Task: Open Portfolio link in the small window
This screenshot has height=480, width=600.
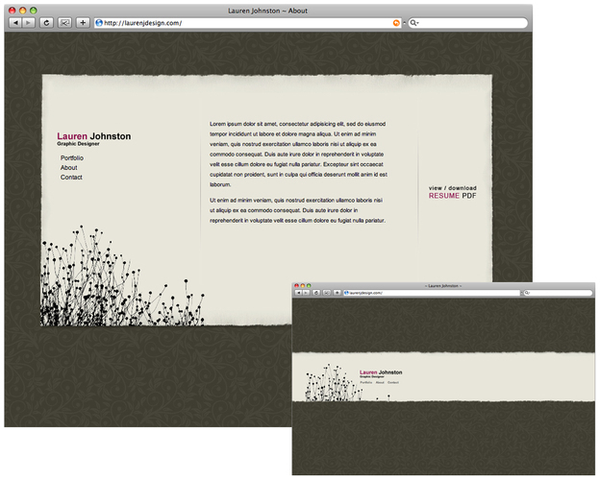Action: [x=365, y=382]
